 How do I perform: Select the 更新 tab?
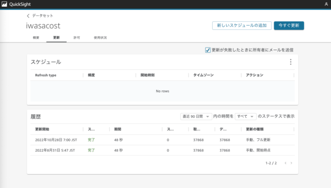[x=56, y=38]
